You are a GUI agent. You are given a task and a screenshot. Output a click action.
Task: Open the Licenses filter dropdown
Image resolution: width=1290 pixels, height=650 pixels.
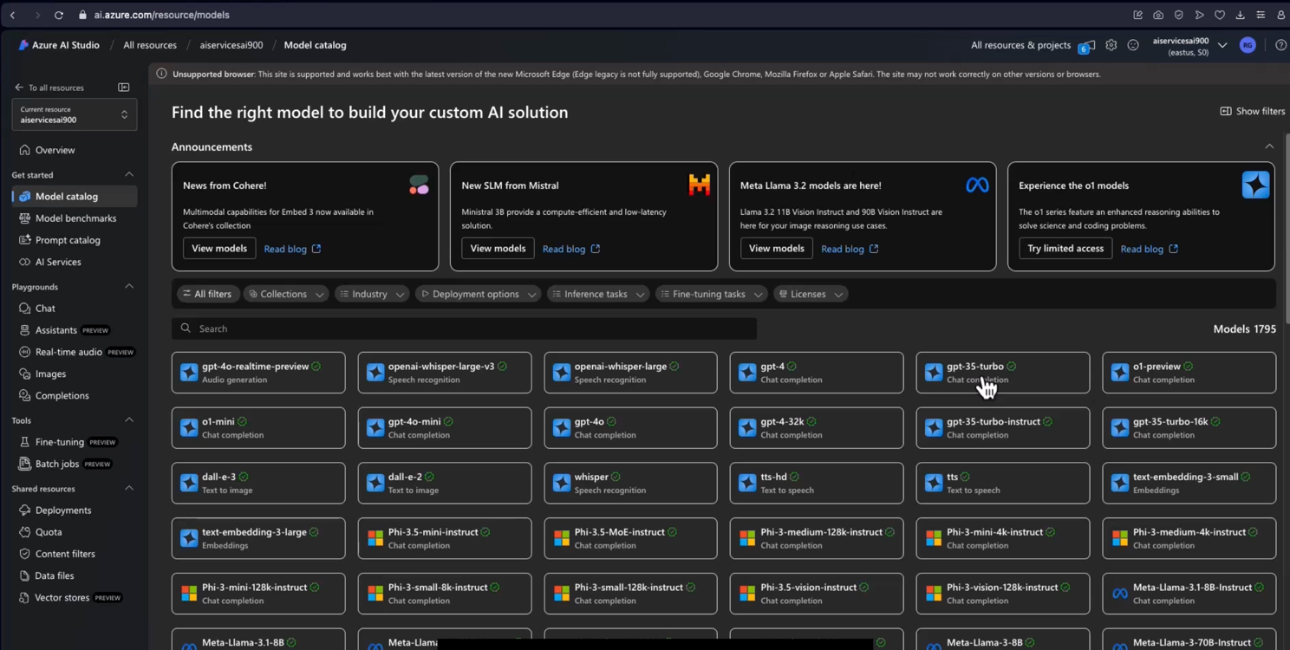tap(811, 294)
